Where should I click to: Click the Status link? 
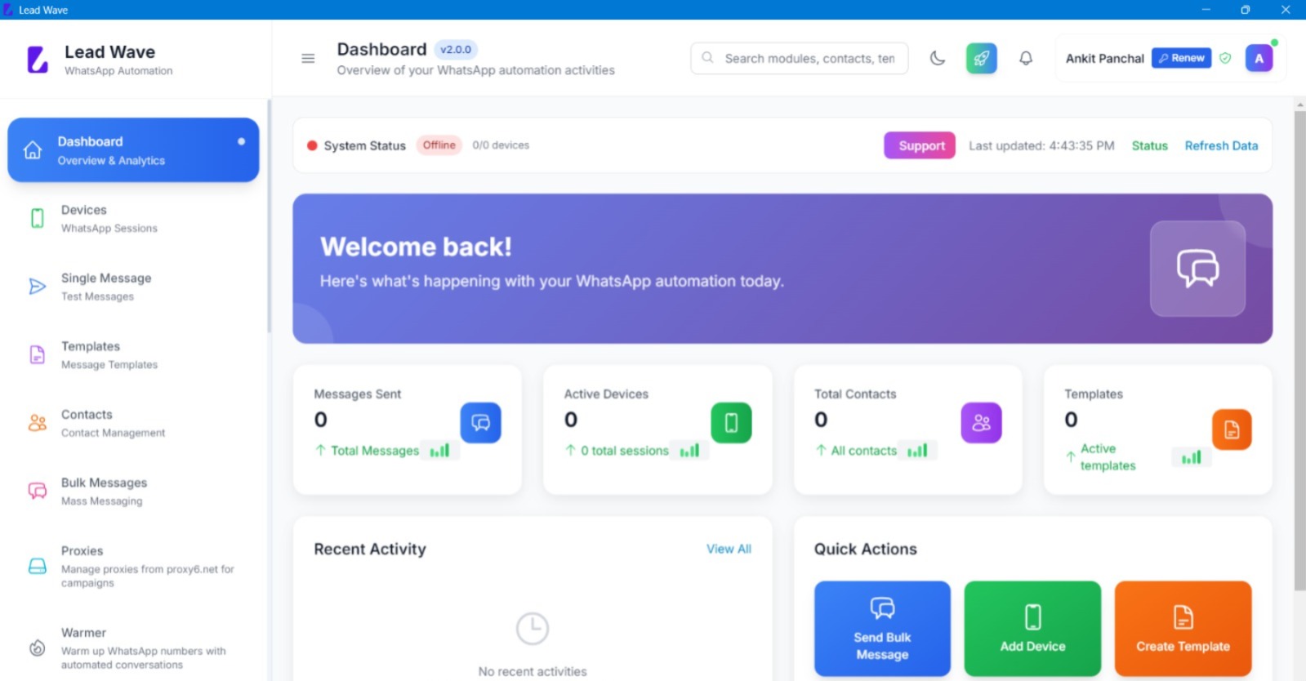pyautogui.click(x=1149, y=145)
